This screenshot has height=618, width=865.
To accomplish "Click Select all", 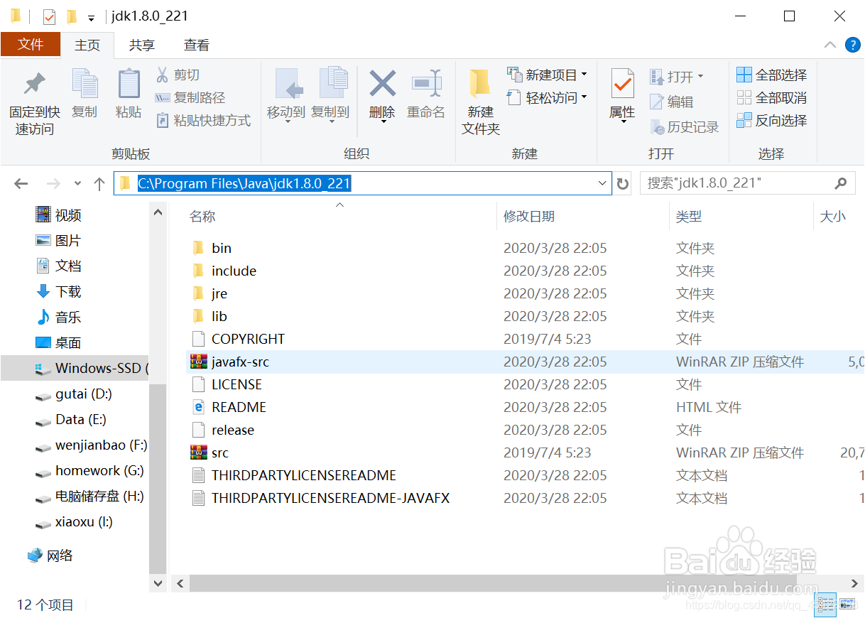I will click(772, 75).
